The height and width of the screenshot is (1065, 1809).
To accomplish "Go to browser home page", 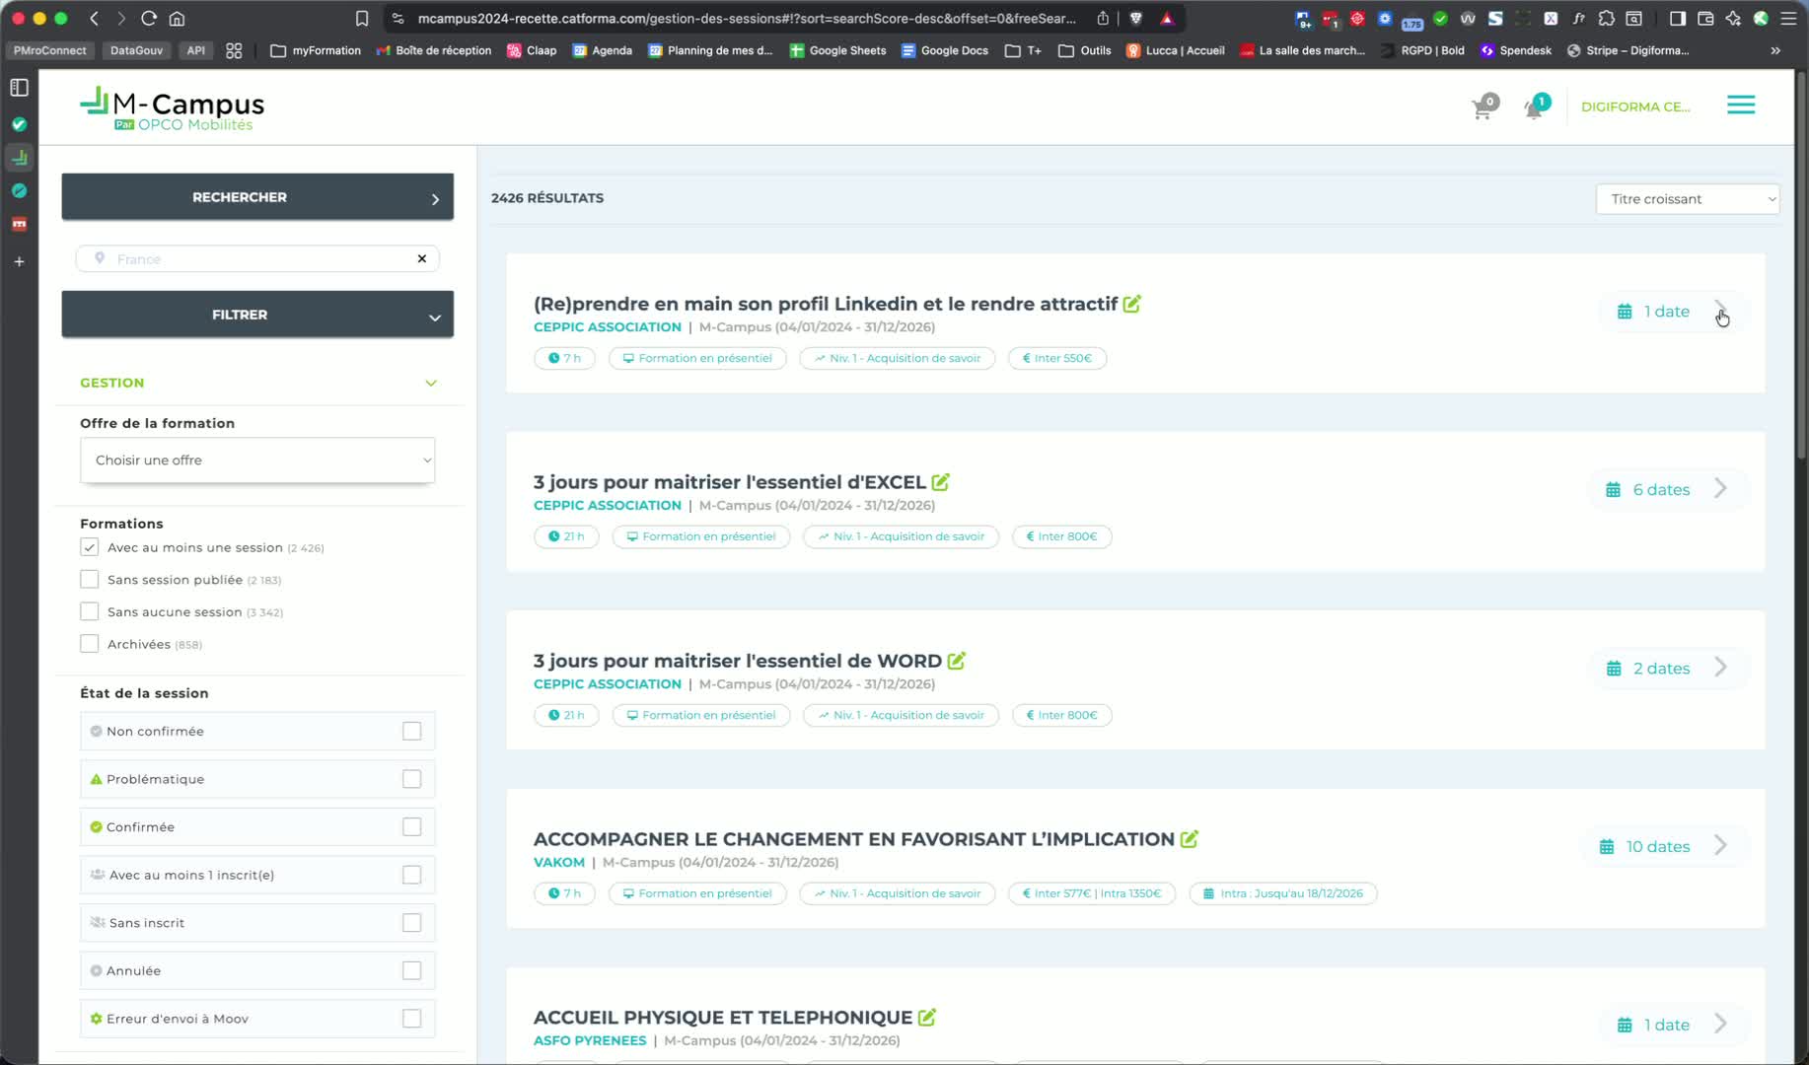I will pos(178,18).
